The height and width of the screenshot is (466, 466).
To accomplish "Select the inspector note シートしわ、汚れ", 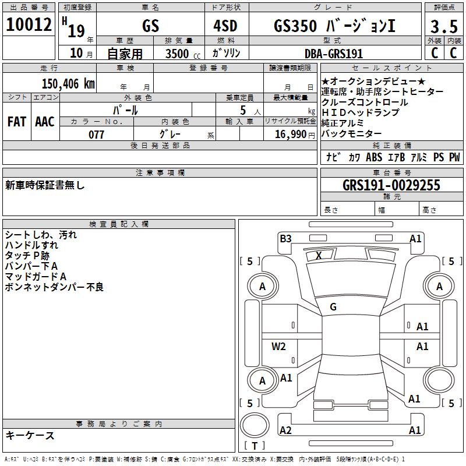I will tap(41, 235).
